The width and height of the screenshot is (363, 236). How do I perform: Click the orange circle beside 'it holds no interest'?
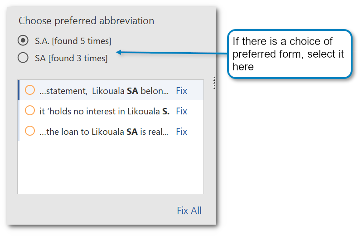click(x=30, y=111)
